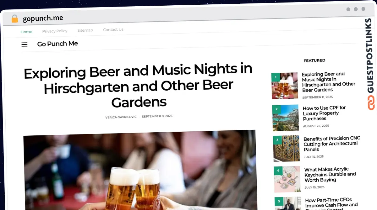Click the Featured sidebar heading
The image size is (377, 210).
[x=314, y=60]
